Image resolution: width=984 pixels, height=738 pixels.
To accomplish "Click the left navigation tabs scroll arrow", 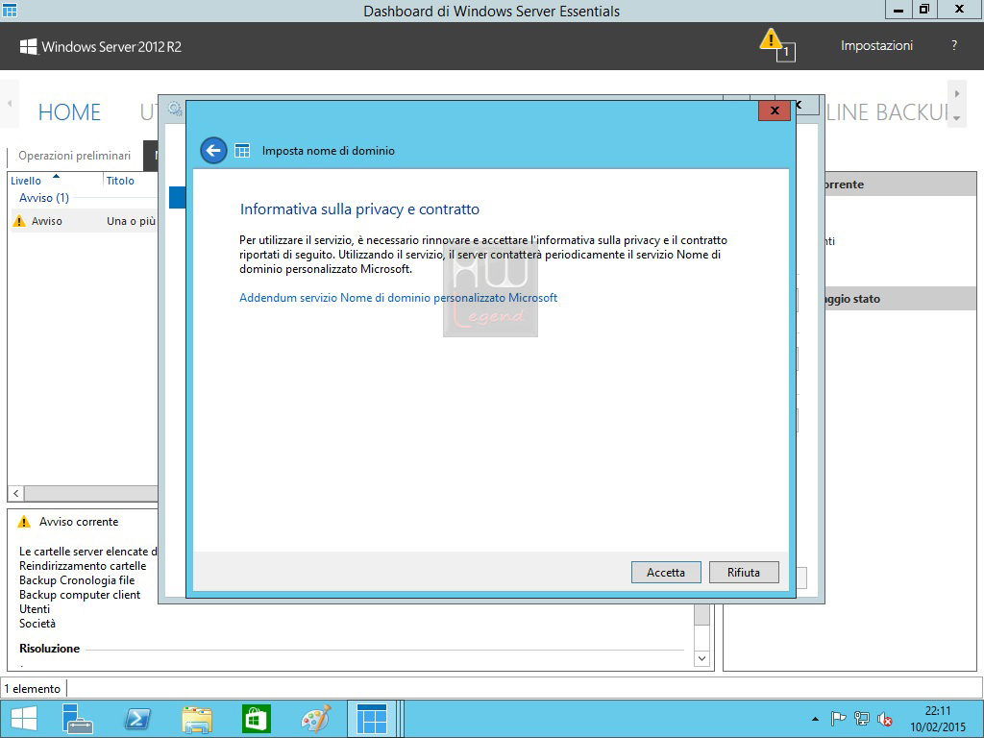I will (10, 104).
